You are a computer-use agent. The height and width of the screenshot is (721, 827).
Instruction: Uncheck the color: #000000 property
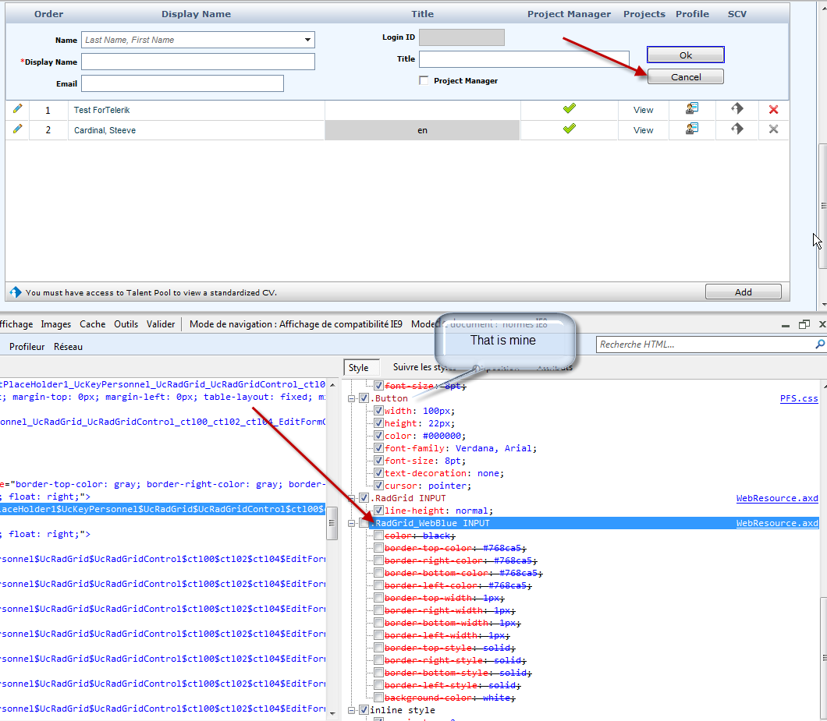(x=378, y=436)
